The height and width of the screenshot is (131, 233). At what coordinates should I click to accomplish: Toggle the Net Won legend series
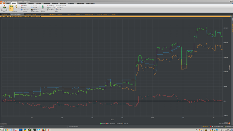tap(103, 124)
